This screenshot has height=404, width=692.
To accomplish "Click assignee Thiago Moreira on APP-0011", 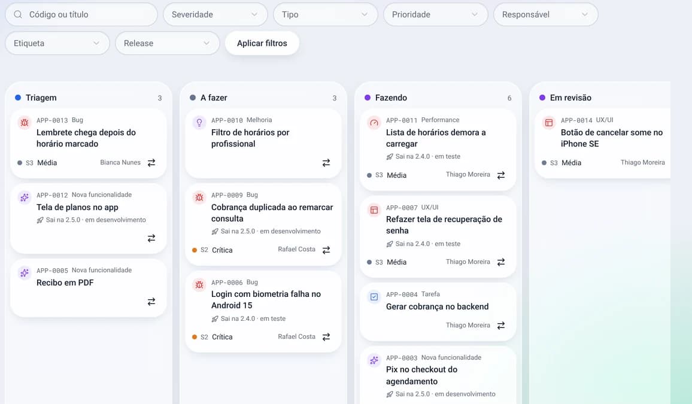I will [468, 174].
